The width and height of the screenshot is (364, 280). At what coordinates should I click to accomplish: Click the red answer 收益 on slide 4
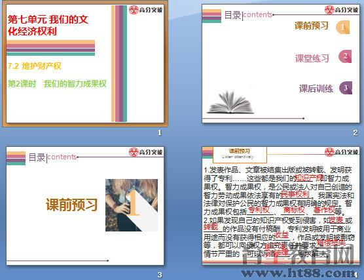[x=282, y=235]
